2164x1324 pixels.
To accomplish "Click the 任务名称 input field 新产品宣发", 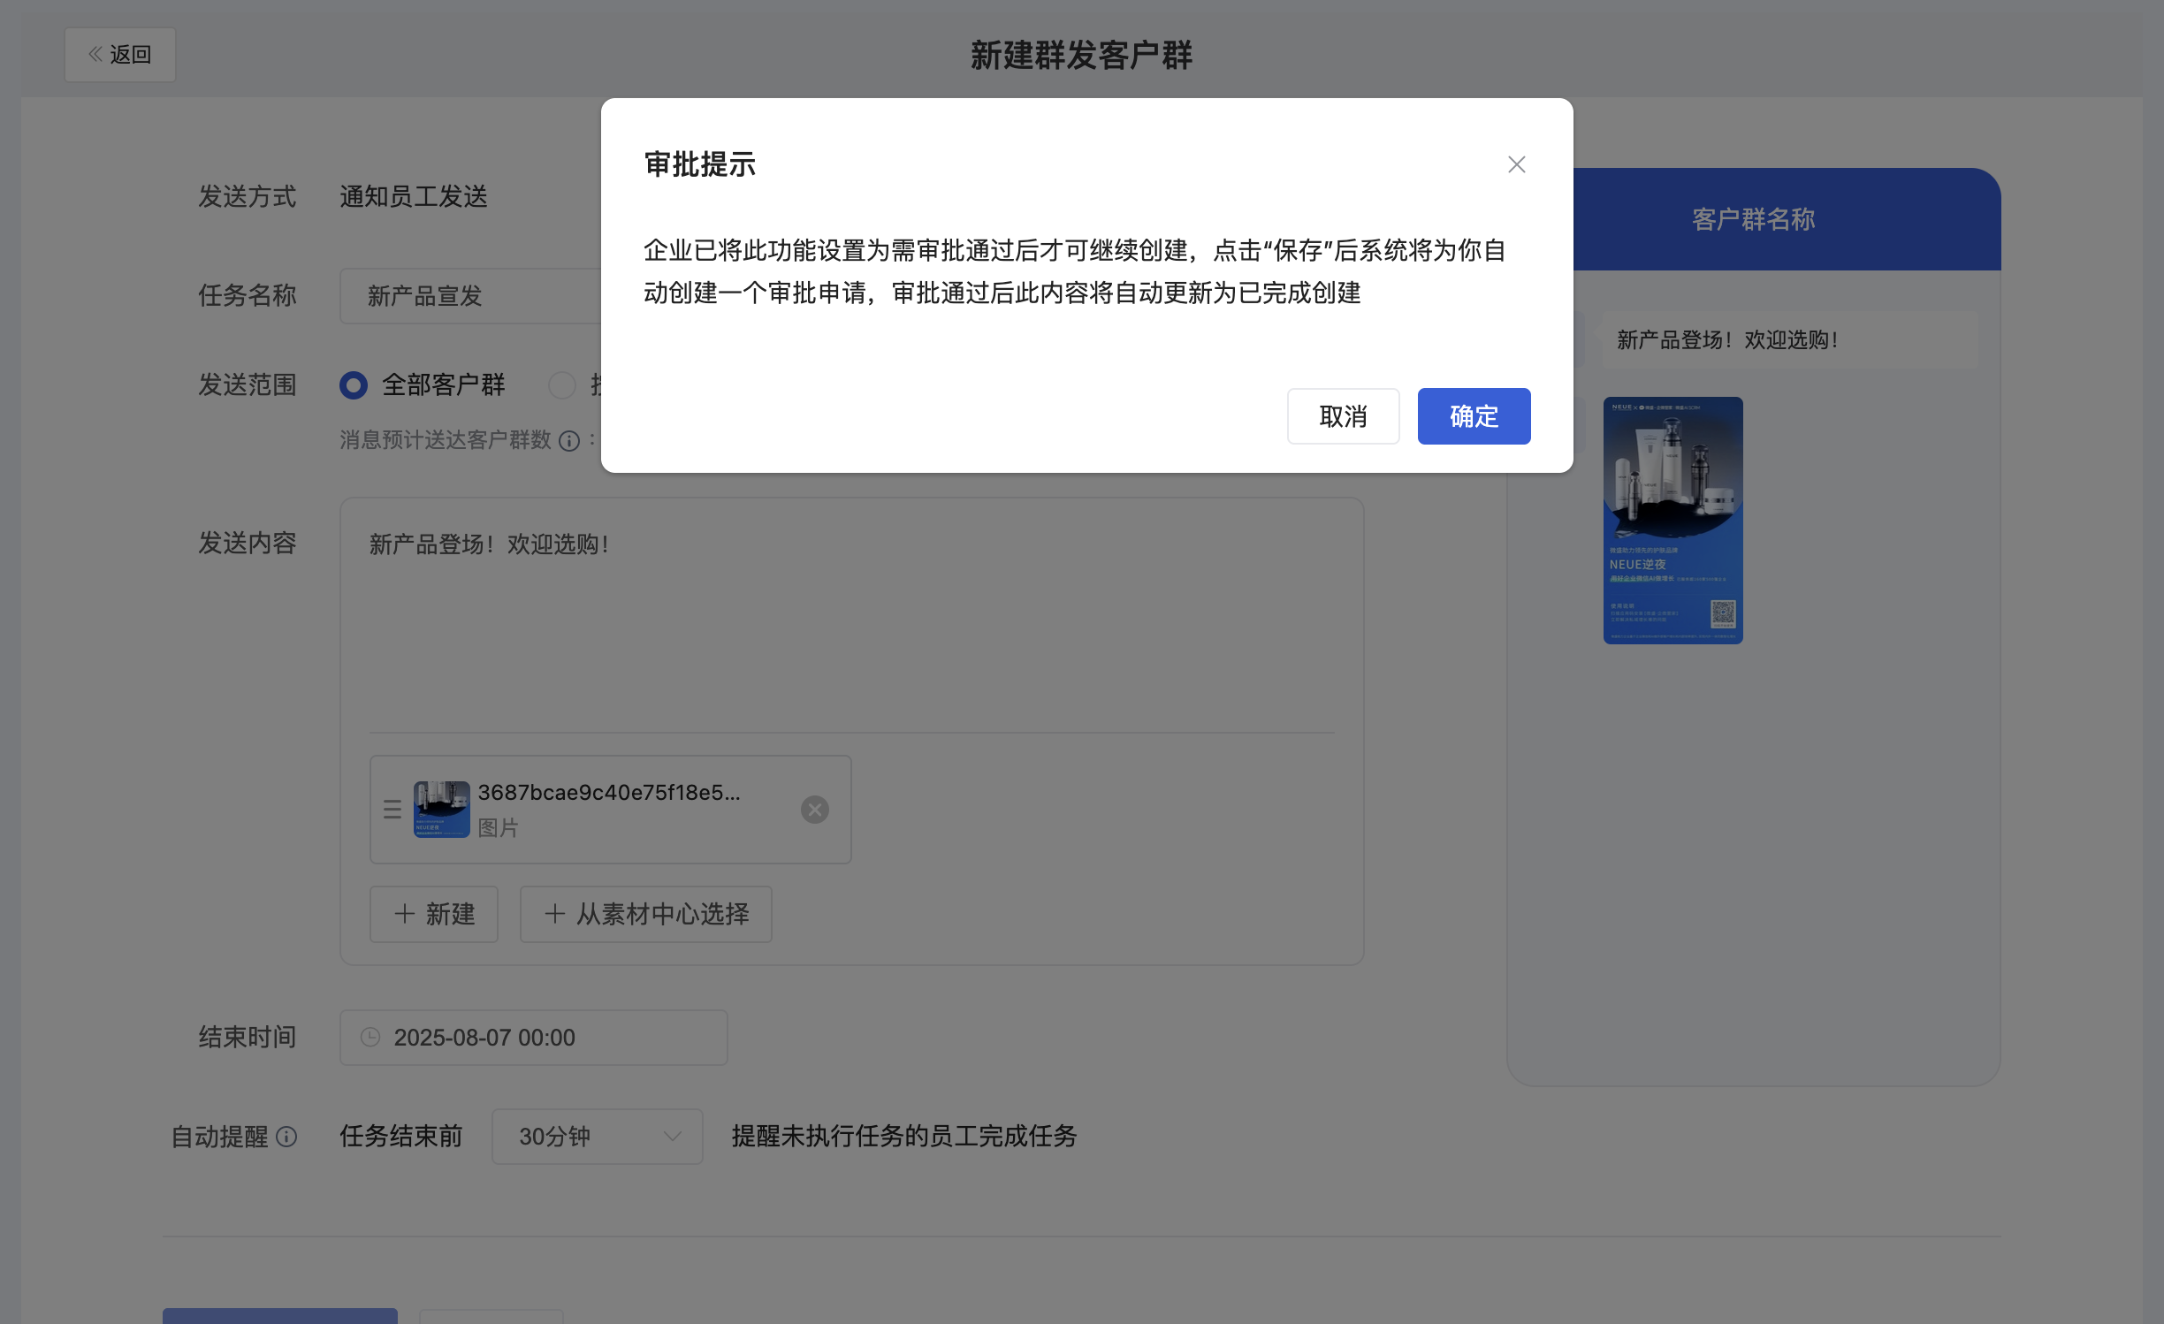I will point(470,296).
